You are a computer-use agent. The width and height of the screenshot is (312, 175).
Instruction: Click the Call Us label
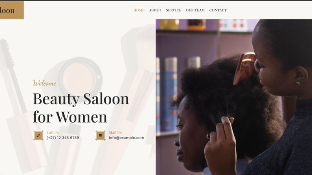click(x=52, y=132)
